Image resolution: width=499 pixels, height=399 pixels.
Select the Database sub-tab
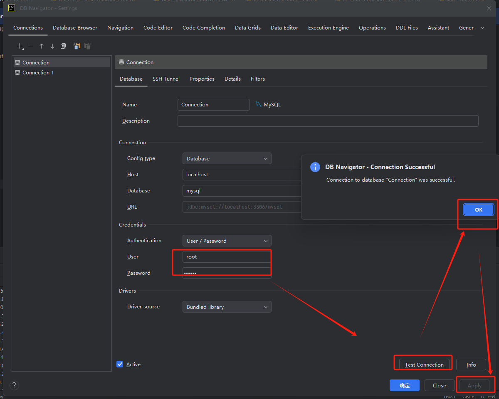(131, 79)
